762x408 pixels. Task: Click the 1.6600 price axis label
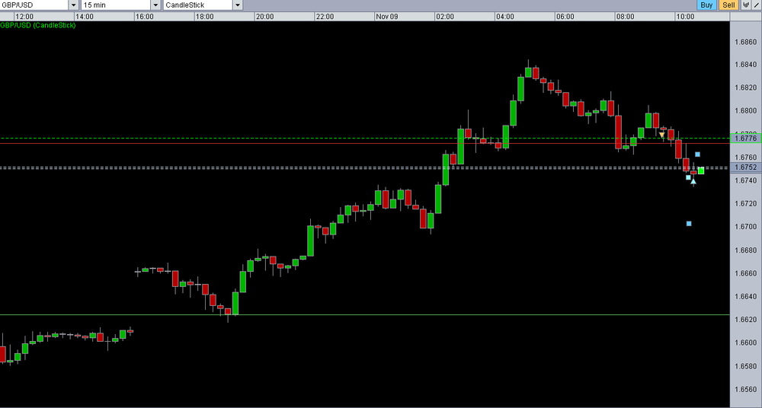click(x=745, y=343)
